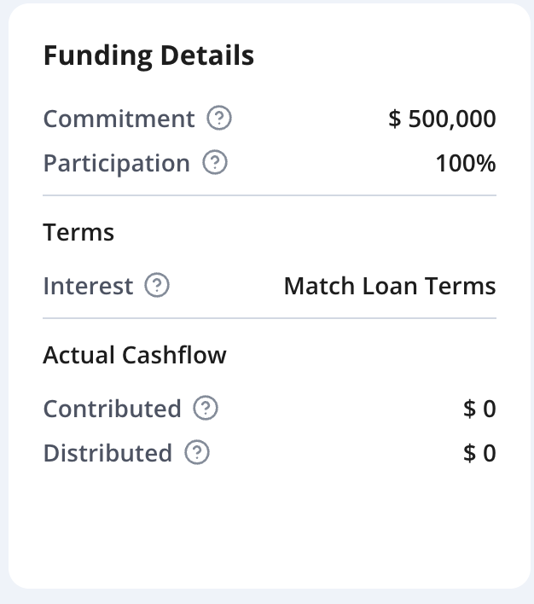Click the $ 0 value for Contributed
534x604 pixels.
tap(479, 409)
